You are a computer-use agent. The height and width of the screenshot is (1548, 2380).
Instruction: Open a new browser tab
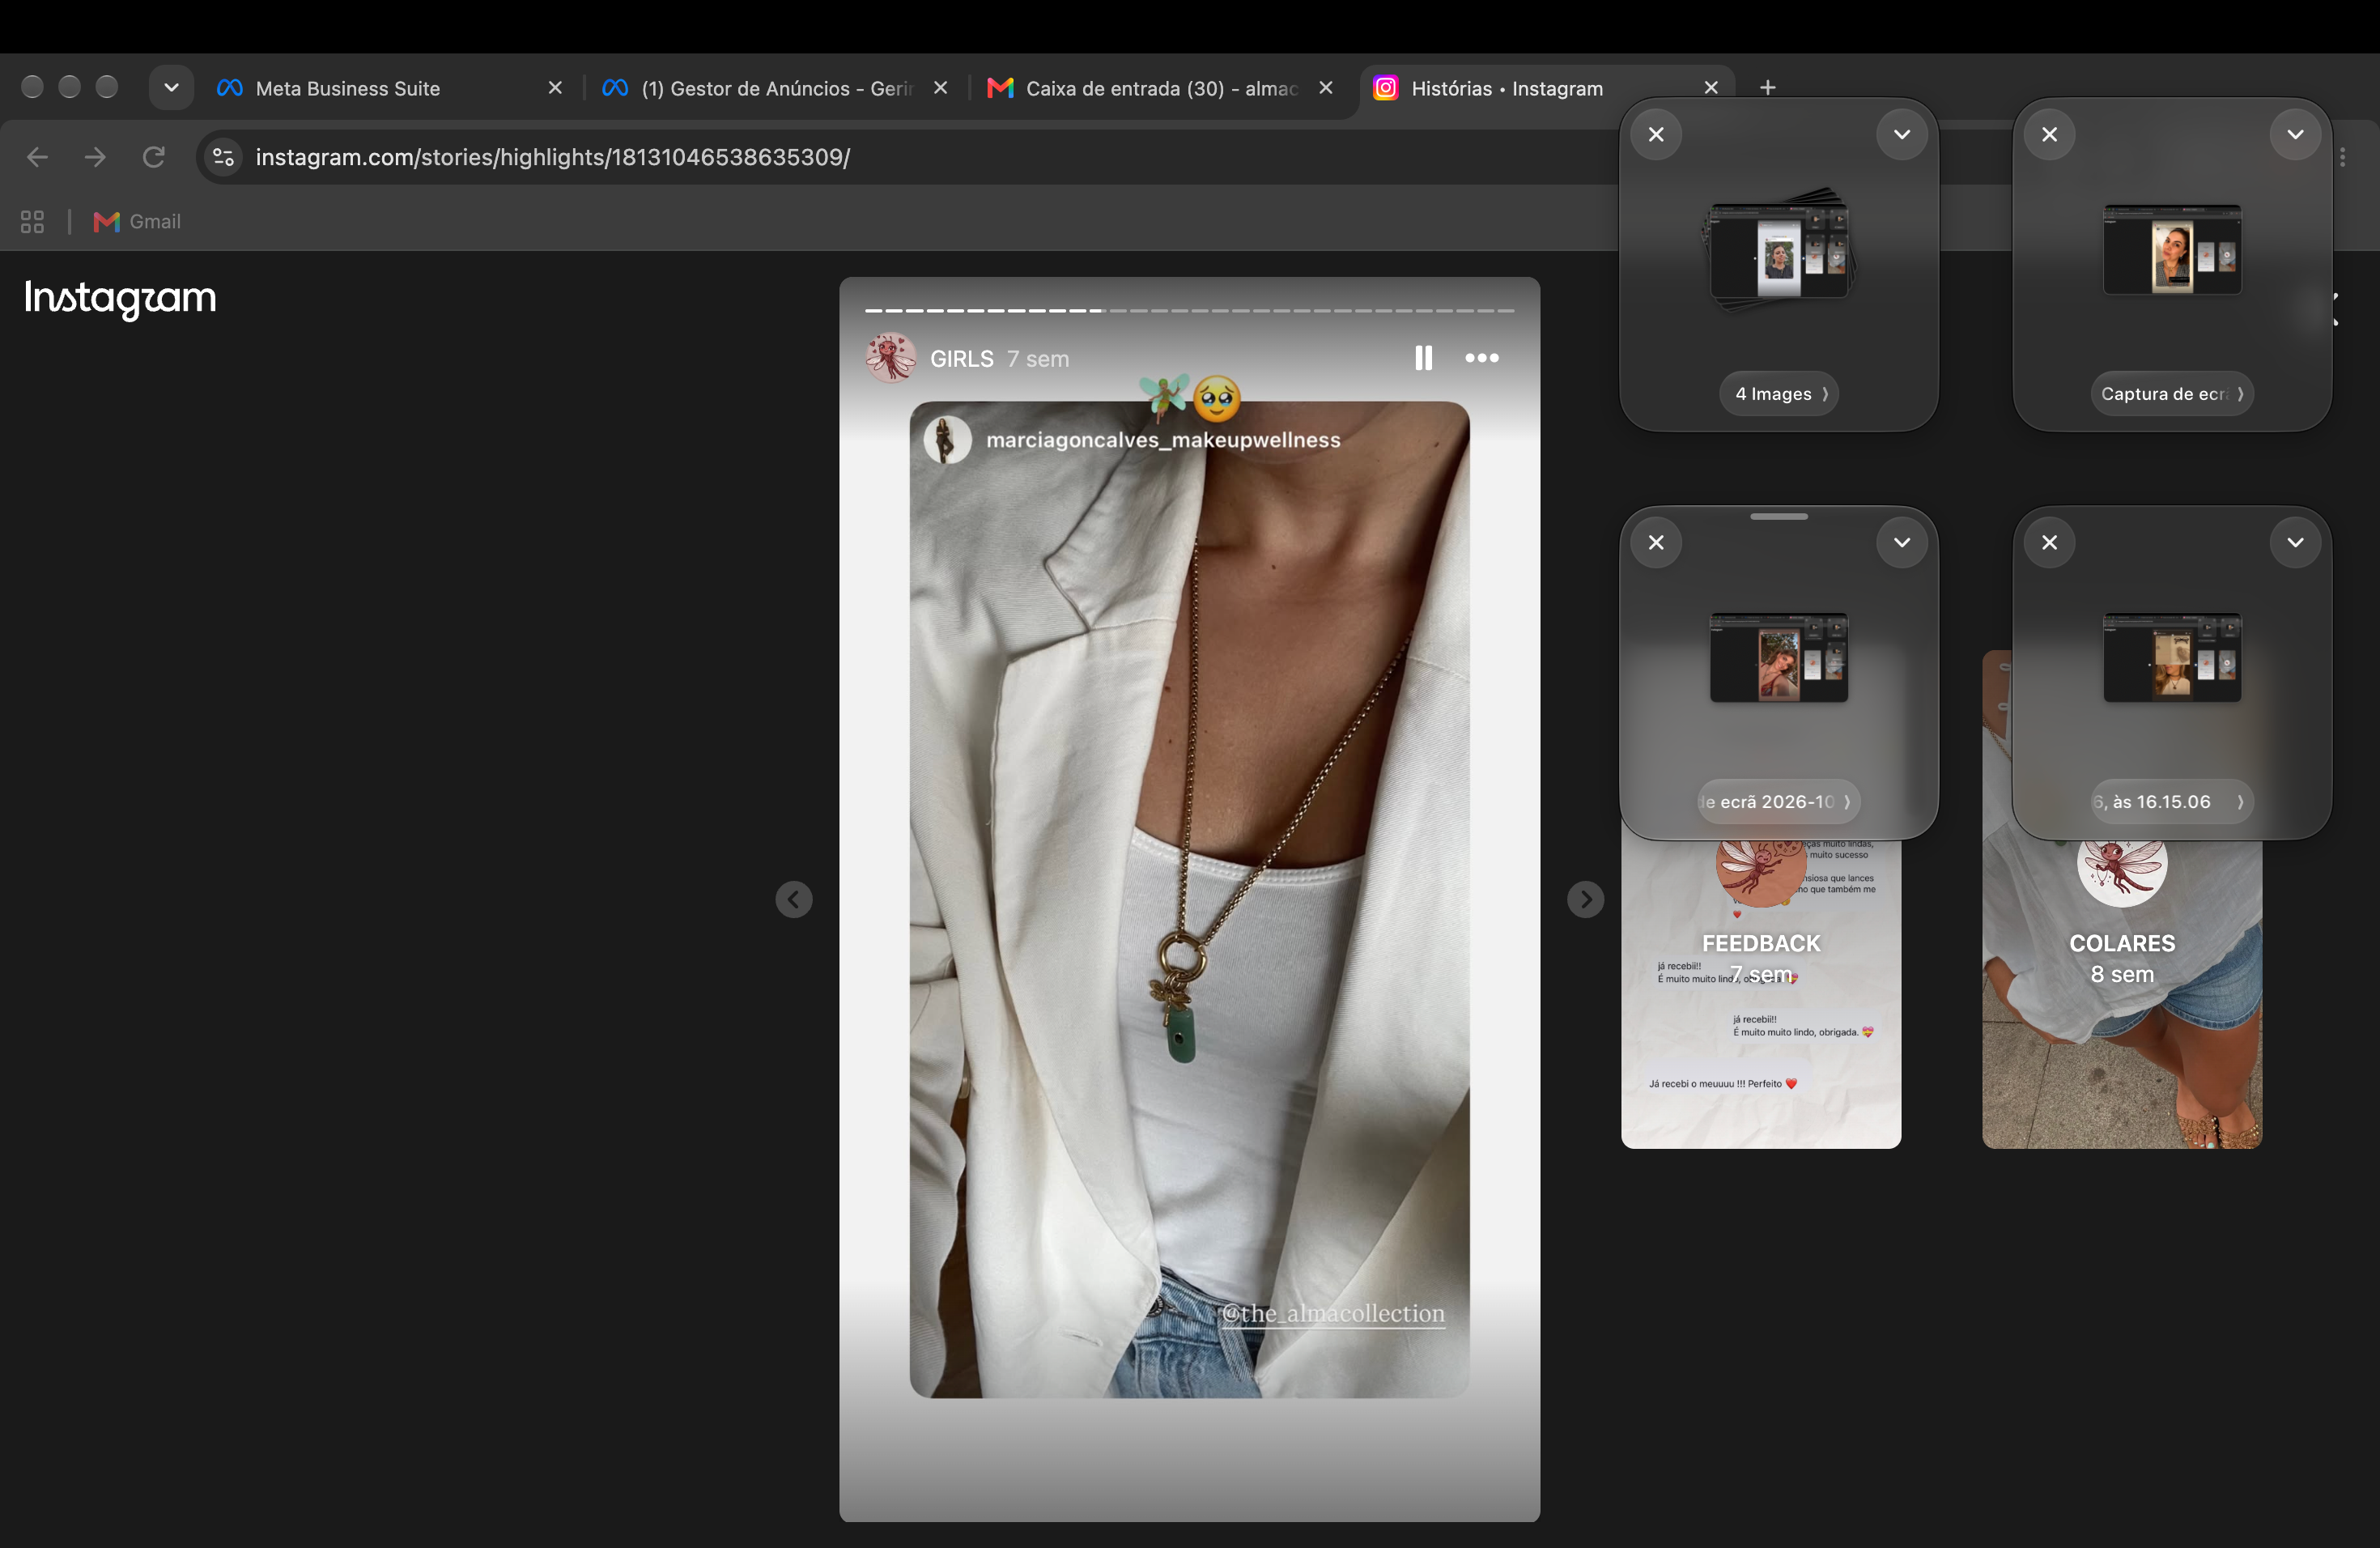point(1768,88)
